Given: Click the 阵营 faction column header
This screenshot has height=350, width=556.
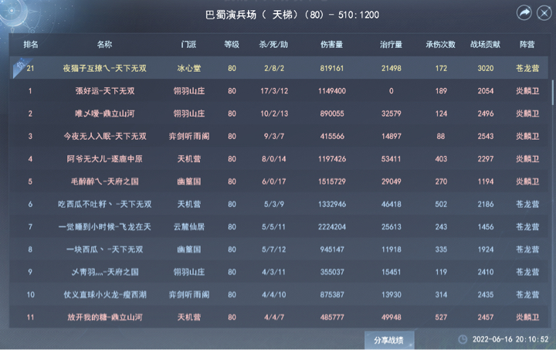Looking at the screenshot, I should pos(527,44).
